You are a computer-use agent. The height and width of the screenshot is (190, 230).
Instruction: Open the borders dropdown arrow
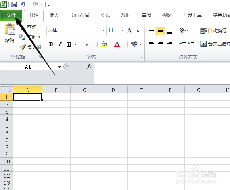(x=93, y=44)
